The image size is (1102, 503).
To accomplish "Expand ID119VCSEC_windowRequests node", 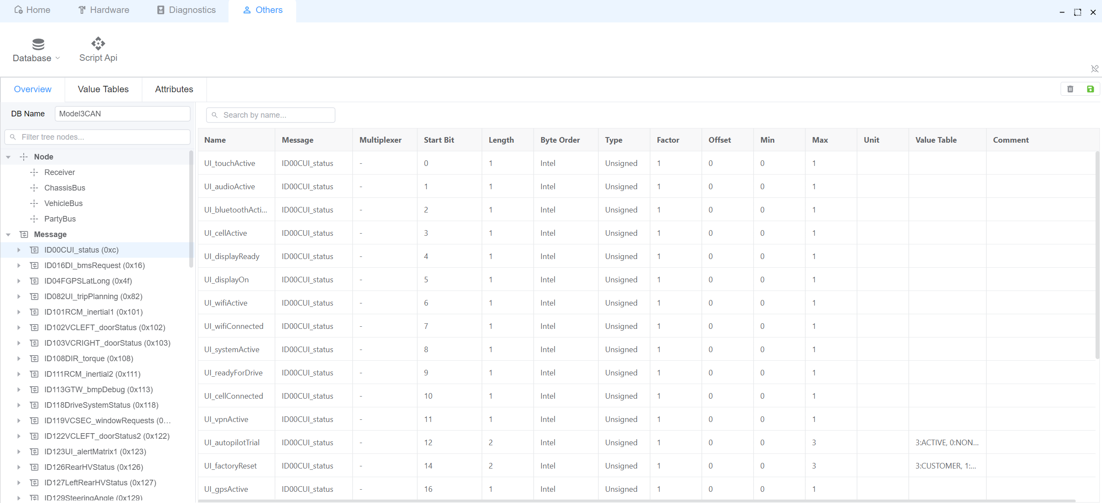I will (x=19, y=421).
